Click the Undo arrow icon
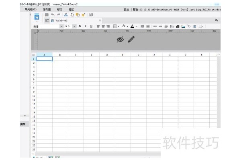Screen dimensions: 241x160 click(53, 15)
